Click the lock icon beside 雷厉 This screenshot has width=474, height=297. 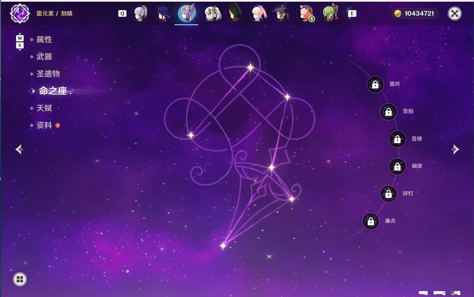coord(375,84)
